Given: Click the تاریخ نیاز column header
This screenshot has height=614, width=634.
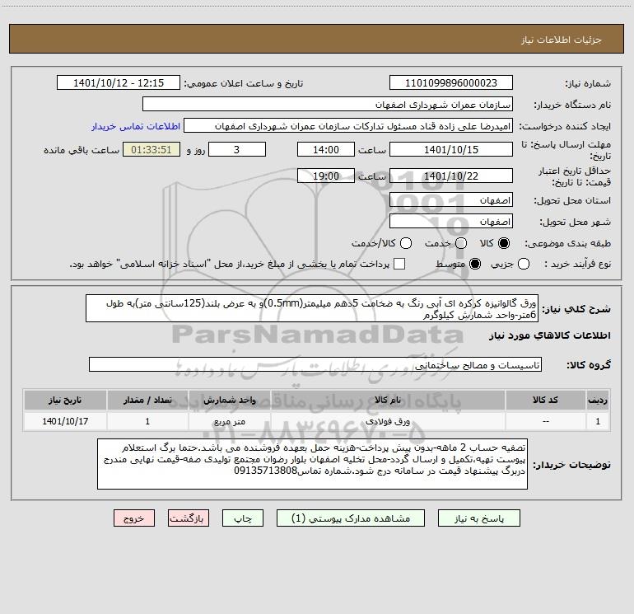Looking at the screenshot, I should tap(65, 400).
